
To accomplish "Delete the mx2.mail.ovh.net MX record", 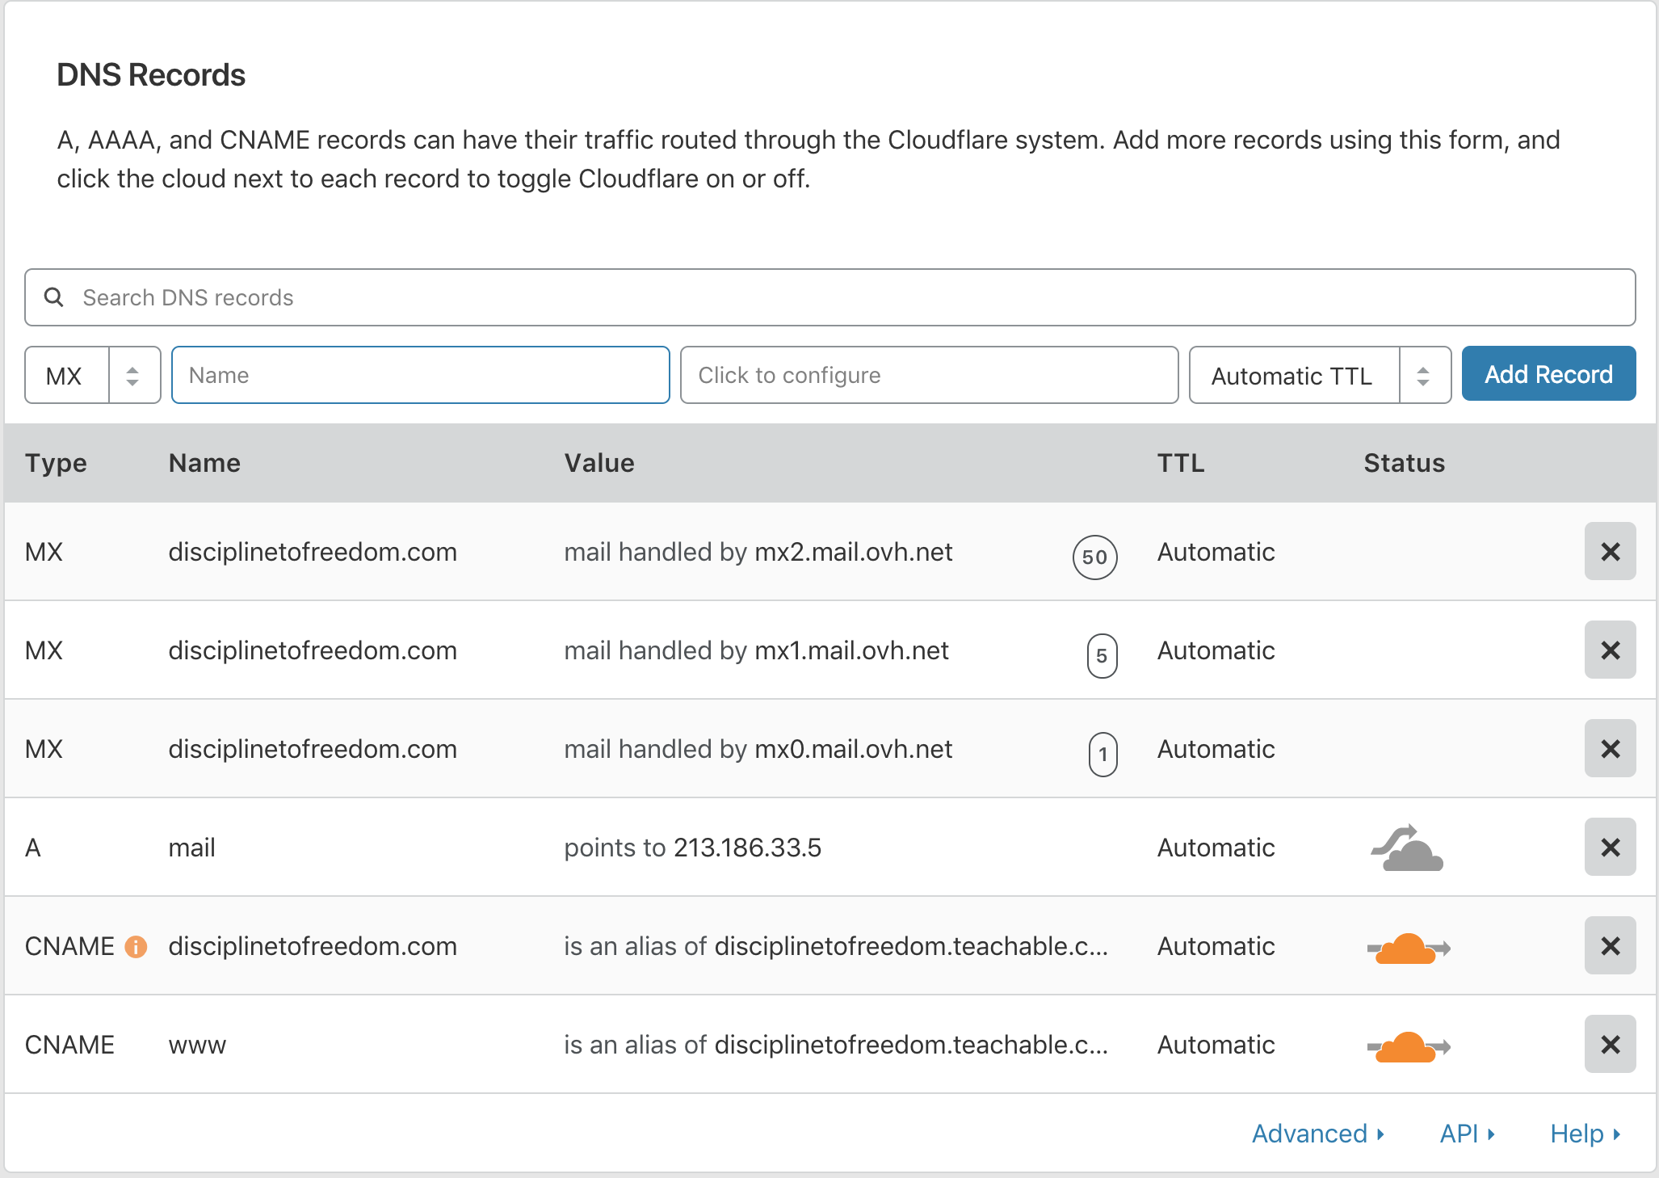I will tap(1610, 552).
